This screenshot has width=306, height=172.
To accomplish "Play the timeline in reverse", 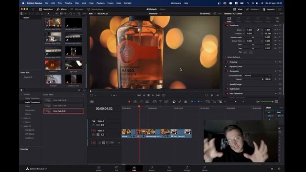I will pyautogui.click(x=144, y=95).
